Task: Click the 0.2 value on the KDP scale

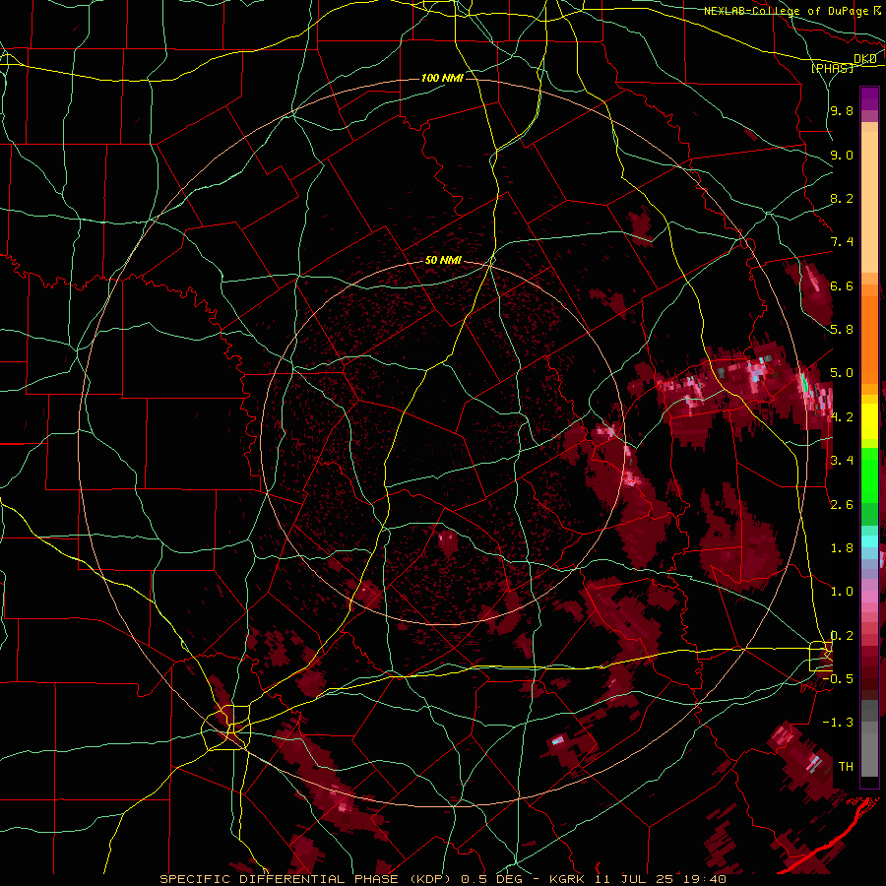Action: pyautogui.click(x=842, y=636)
